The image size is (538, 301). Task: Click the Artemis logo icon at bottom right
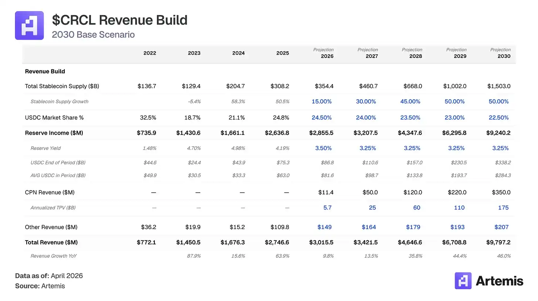pyautogui.click(x=463, y=281)
